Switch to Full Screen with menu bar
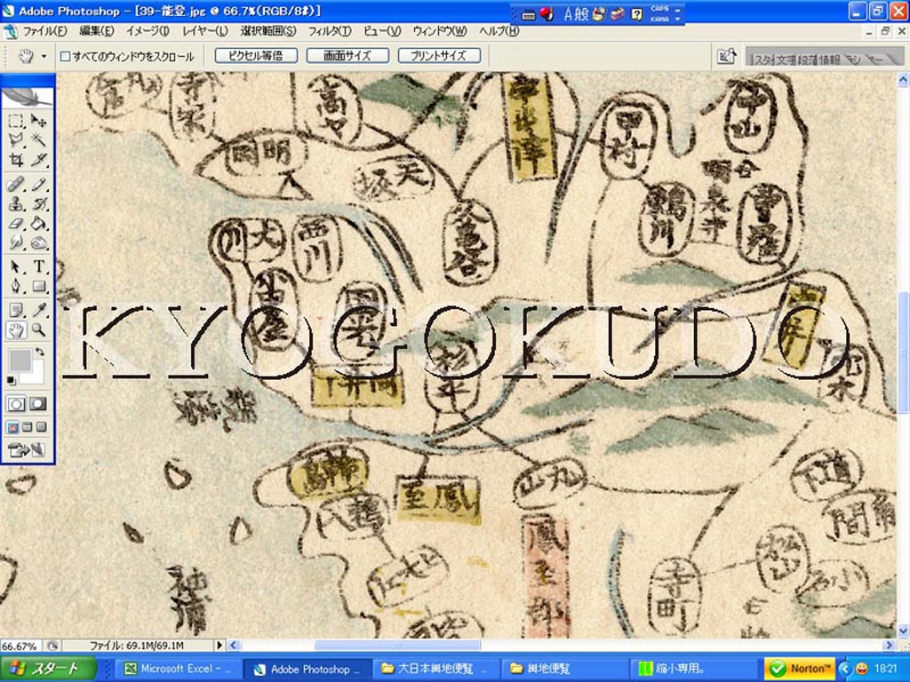The height and width of the screenshot is (682, 910). pos(27,427)
